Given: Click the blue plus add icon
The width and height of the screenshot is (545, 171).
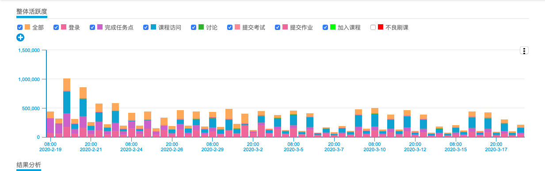Looking at the screenshot, I should click(x=20, y=37).
